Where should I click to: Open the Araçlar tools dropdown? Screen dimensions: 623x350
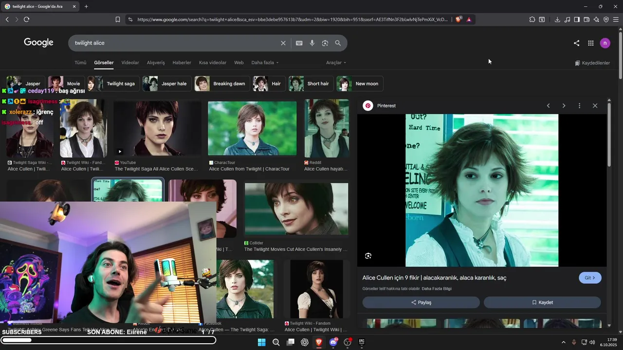click(336, 63)
